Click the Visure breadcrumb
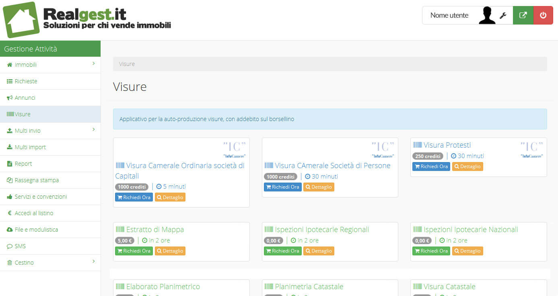This screenshot has height=296, width=558. 127,64
